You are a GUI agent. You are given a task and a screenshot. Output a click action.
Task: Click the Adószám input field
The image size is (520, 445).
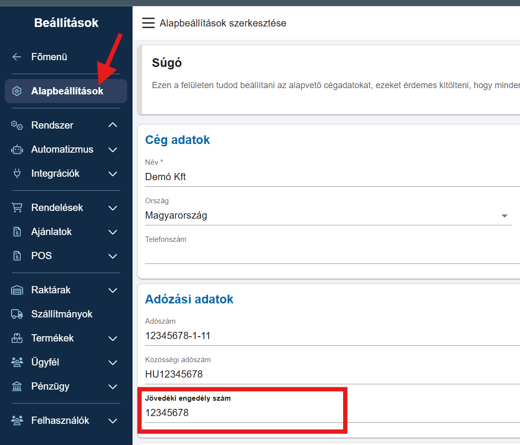coord(328,336)
